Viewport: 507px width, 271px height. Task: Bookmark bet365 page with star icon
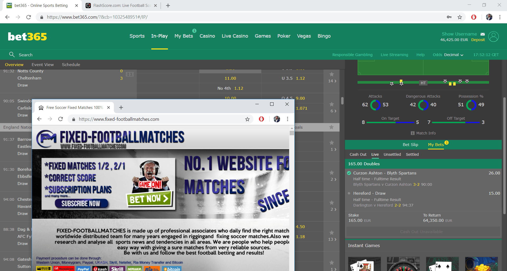point(460,17)
